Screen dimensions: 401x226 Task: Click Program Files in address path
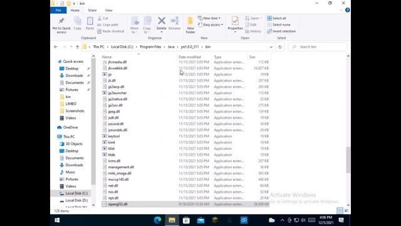coord(150,47)
